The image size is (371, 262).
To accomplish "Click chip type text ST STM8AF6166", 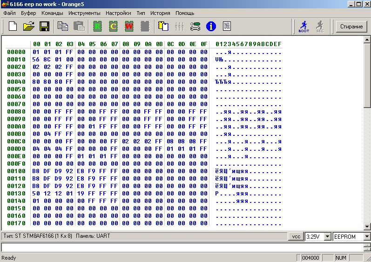I will (x=38, y=236).
